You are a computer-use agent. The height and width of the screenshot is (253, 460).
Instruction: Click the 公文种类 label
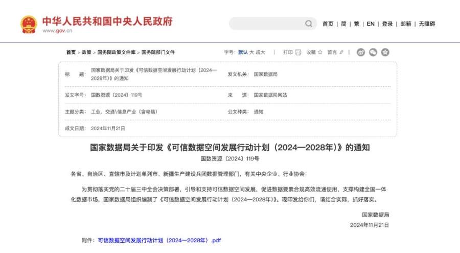(238, 112)
